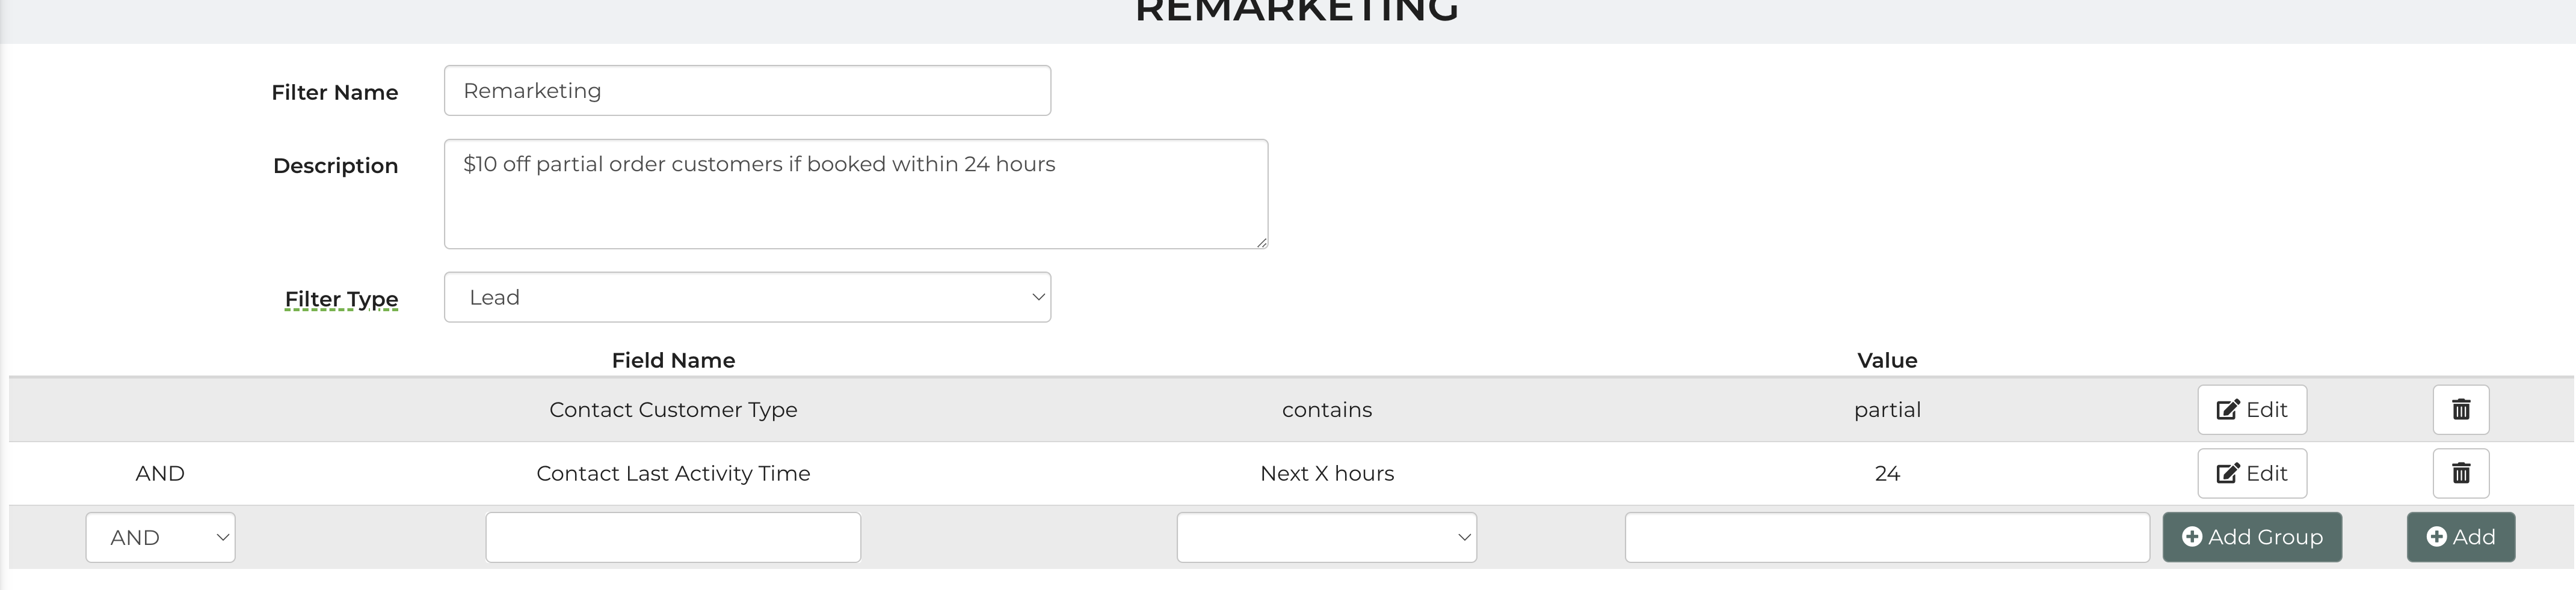
Task: Click into the Description textarea
Action: tap(855, 193)
